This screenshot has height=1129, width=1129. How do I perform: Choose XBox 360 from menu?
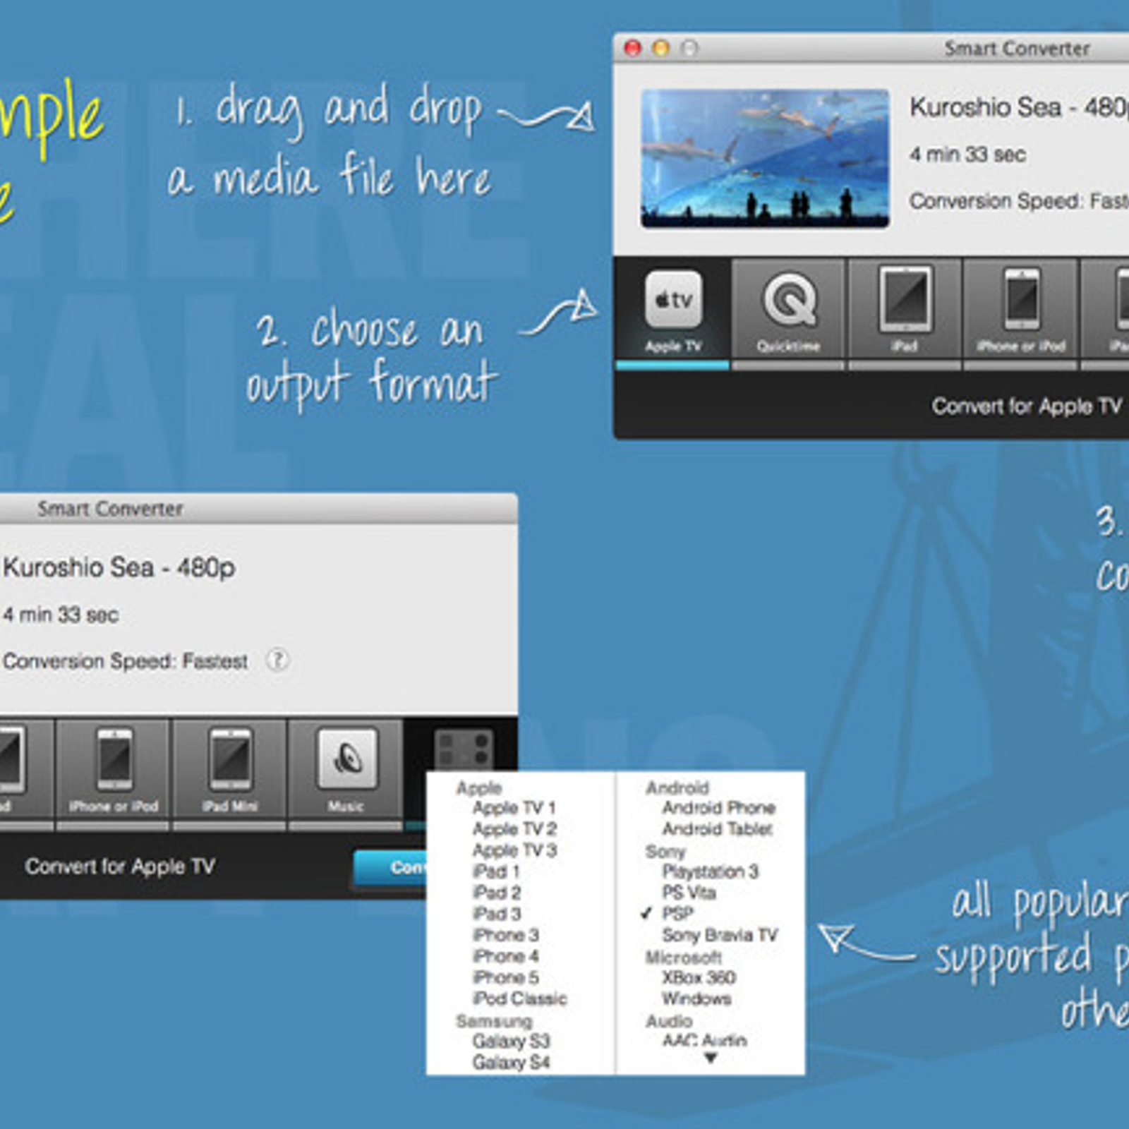coord(699,977)
